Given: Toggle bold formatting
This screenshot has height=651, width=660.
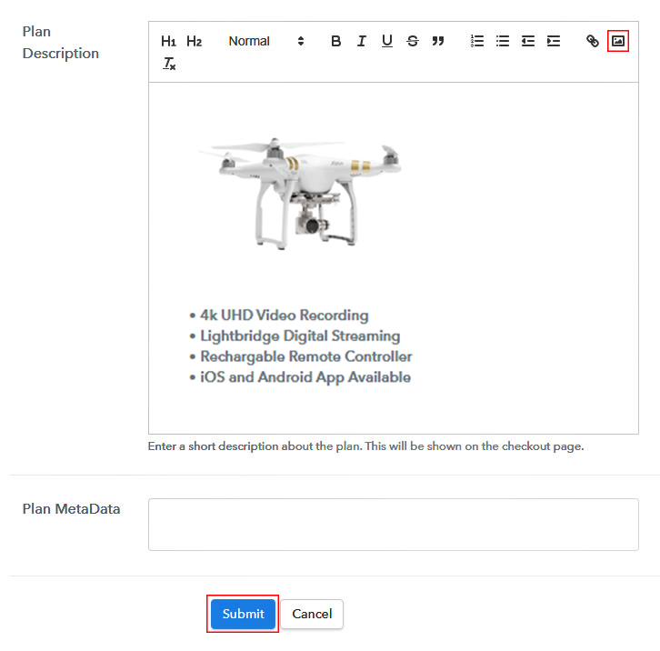Looking at the screenshot, I should point(335,41).
